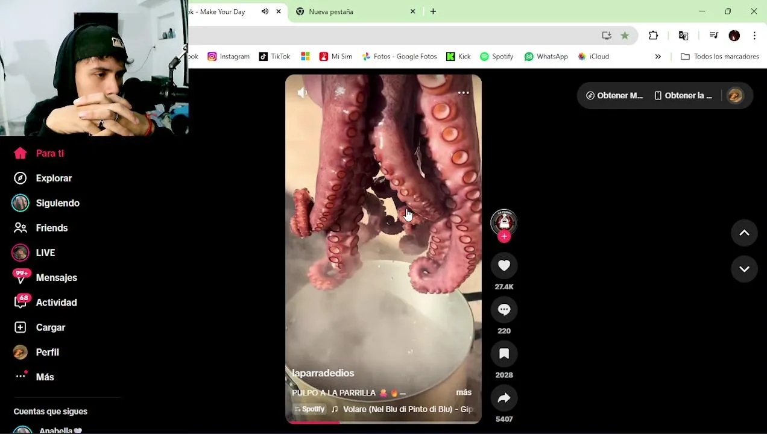Mute the video with speaker icon
This screenshot has width=767, height=434.
pos(303,92)
